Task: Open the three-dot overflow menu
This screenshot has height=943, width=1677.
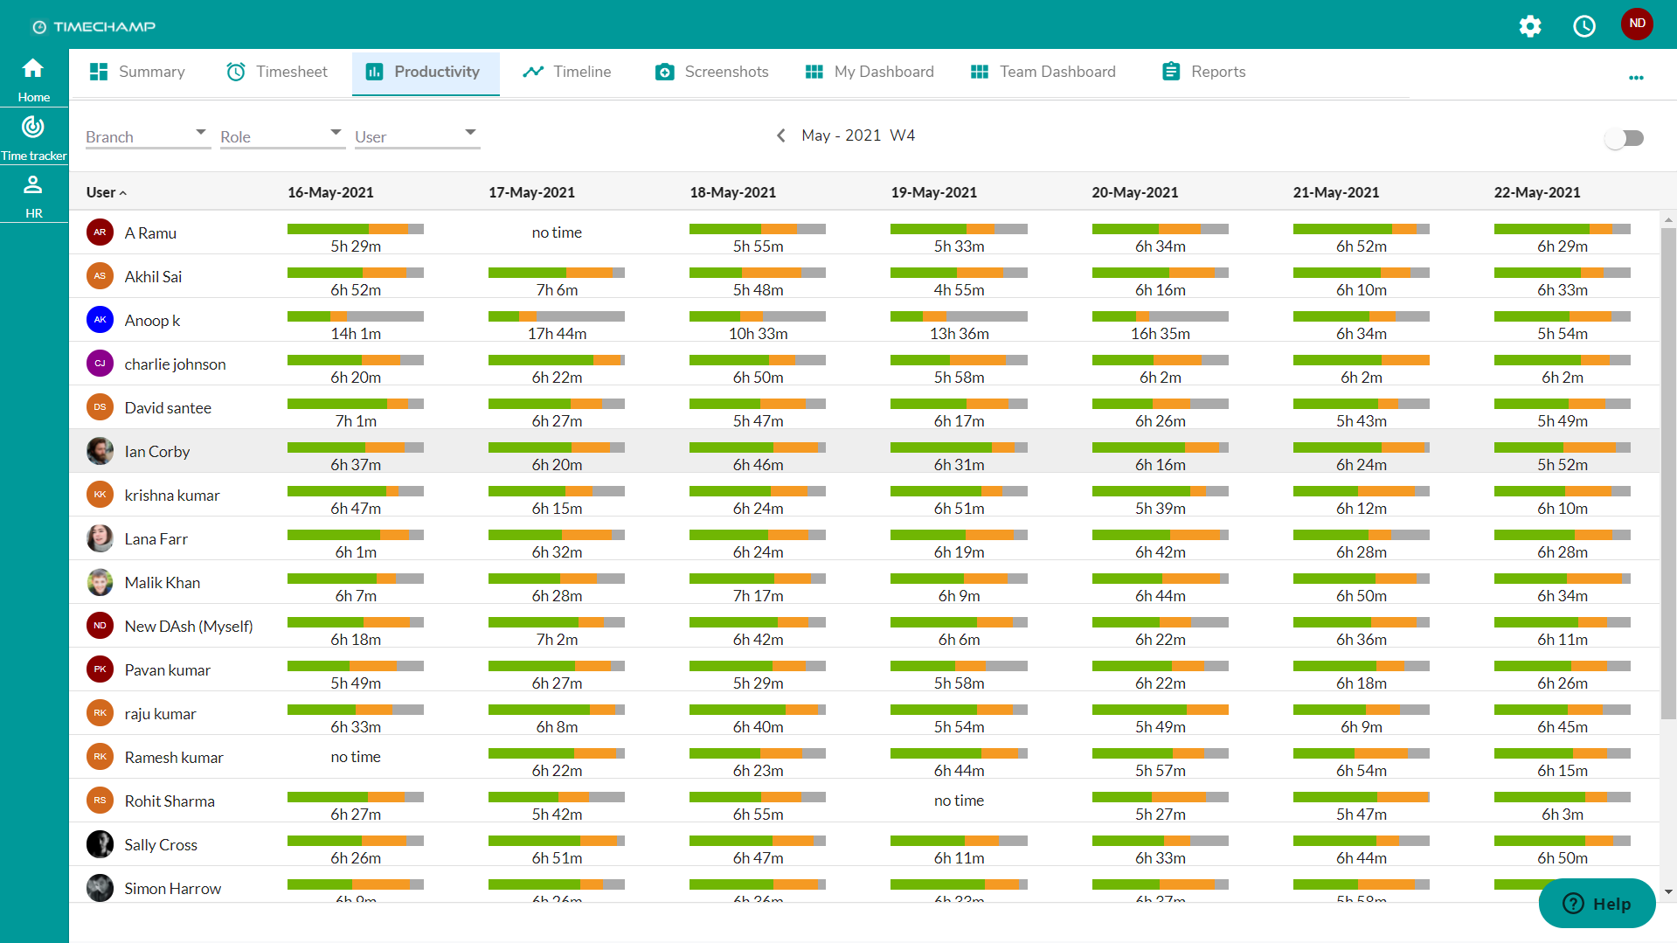Action: click(1636, 78)
